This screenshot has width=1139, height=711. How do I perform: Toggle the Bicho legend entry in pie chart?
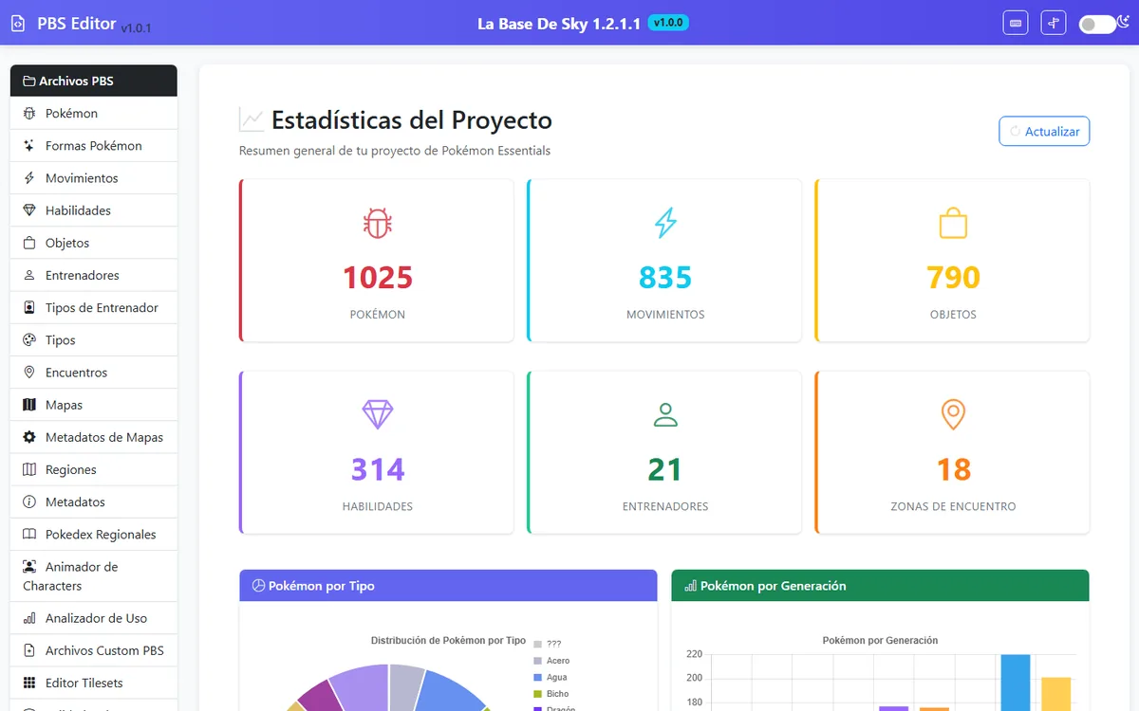551,694
